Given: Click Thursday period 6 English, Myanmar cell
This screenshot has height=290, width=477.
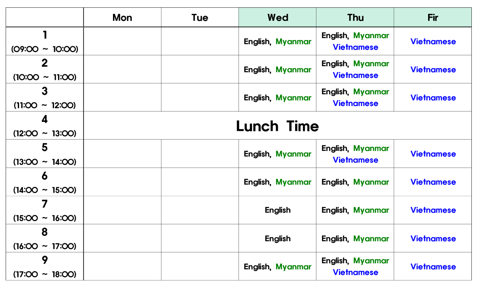Looking at the screenshot, I should [x=355, y=182].
